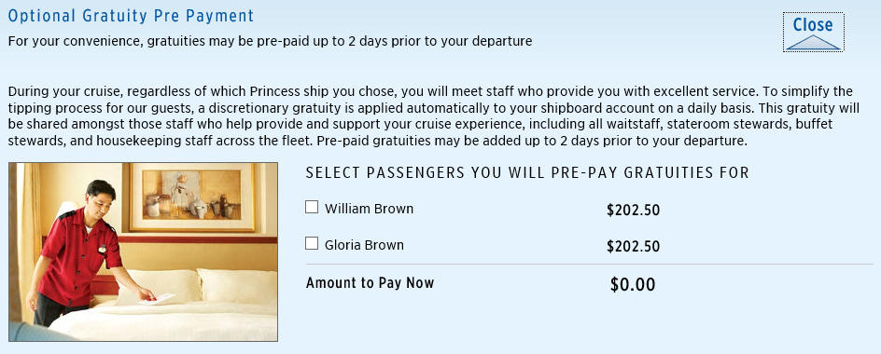Tick the Gloria Brown checkbox

(x=312, y=243)
